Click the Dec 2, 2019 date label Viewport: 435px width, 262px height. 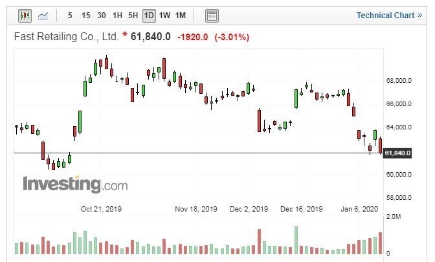click(x=249, y=209)
